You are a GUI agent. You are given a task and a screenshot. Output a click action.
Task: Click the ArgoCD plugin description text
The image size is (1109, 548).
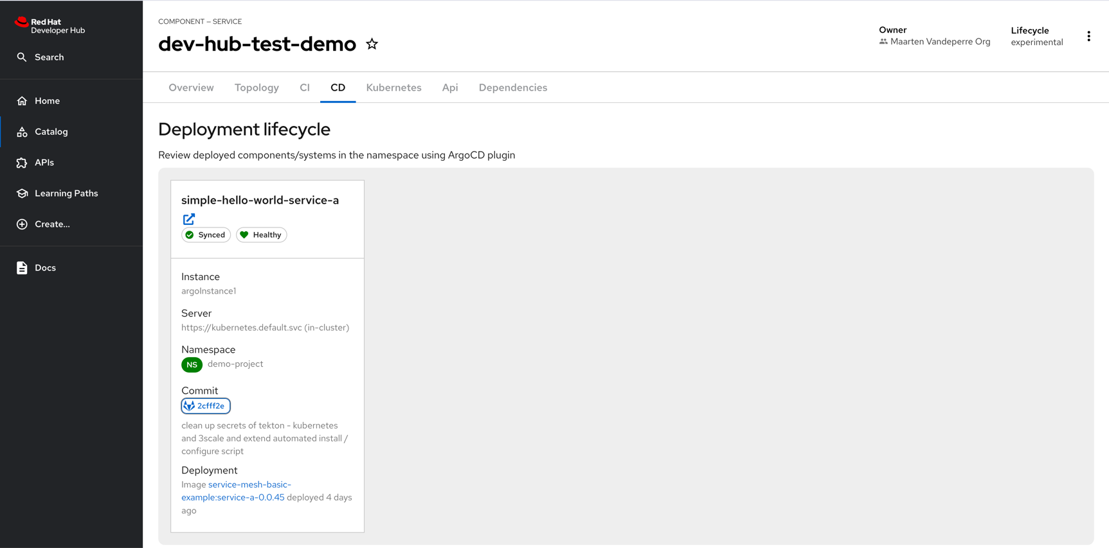click(337, 155)
